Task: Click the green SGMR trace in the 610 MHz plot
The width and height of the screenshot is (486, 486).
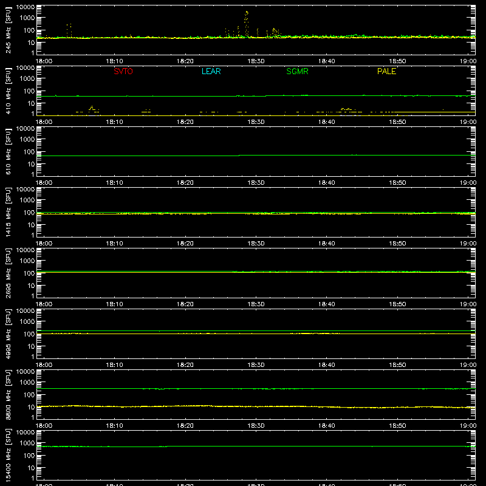Action: click(x=256, y=156)
